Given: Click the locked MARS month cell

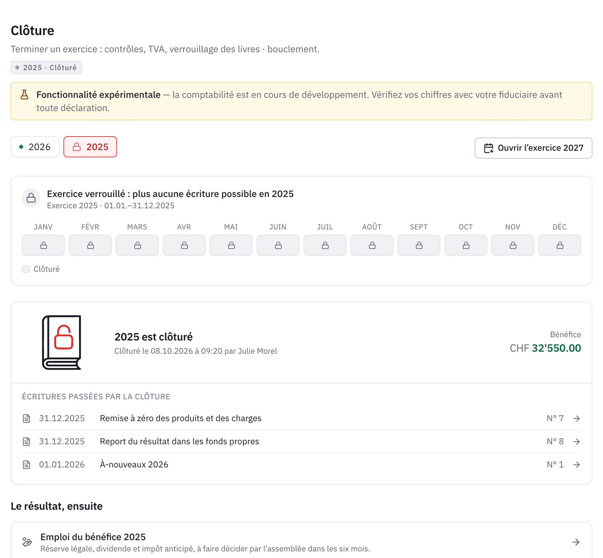Looking at the screenshot, I should click(x=137, y=245).
